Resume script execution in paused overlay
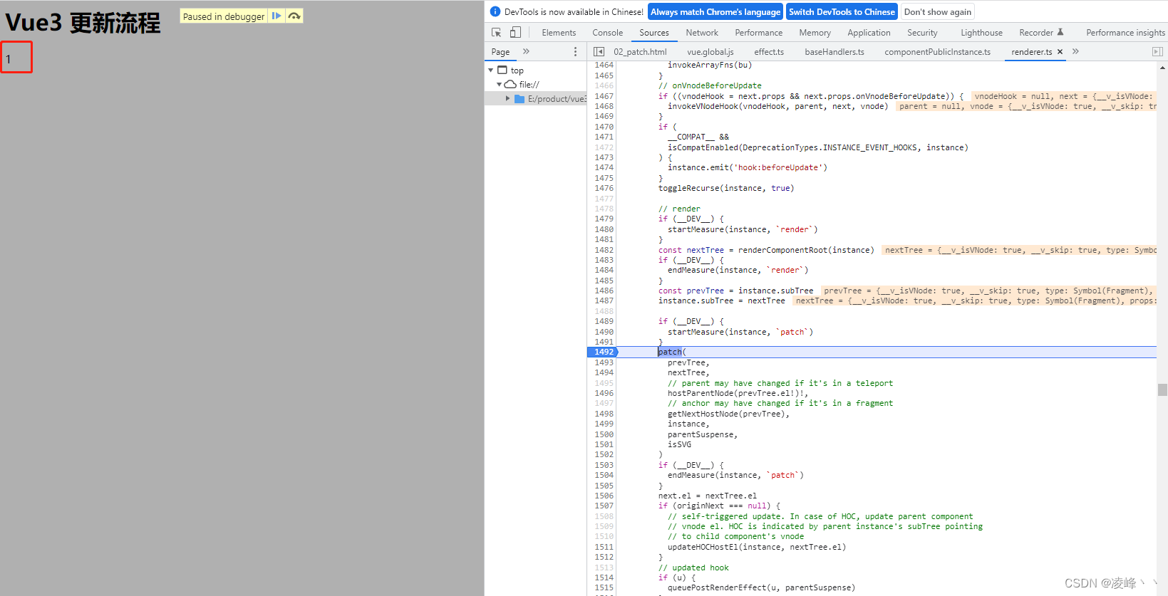Image resolution: width=1168 pixels, height=596 pixels. point(277,16)
